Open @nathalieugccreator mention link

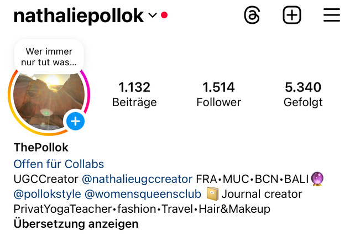click(x=137, y=179)
